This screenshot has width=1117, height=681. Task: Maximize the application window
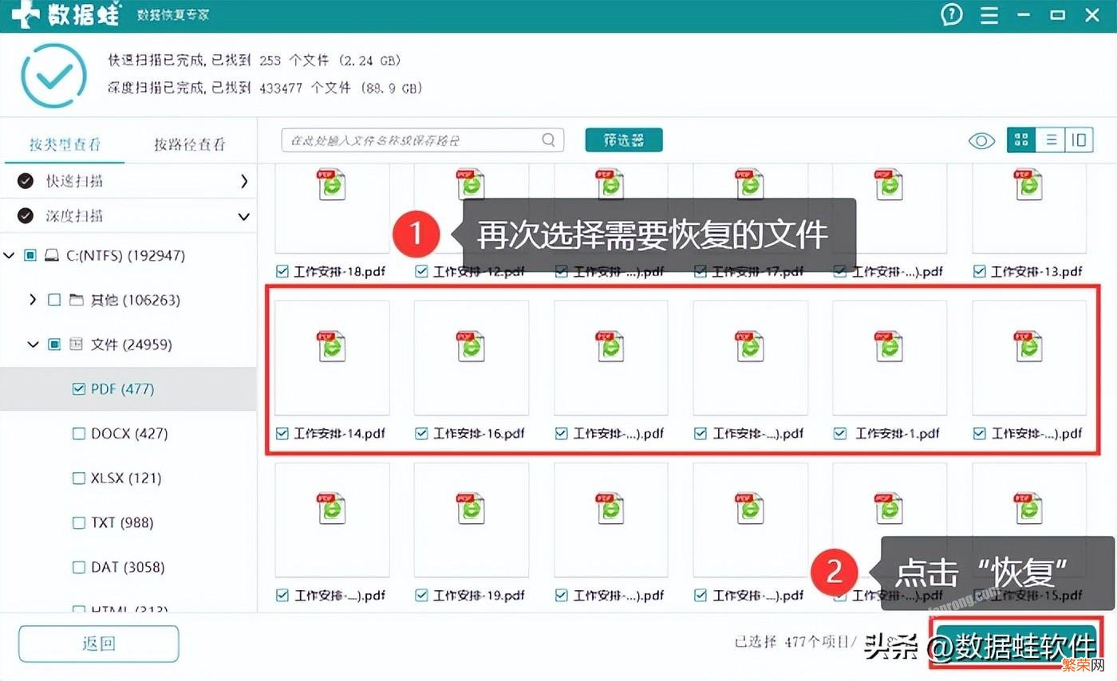1058,14
